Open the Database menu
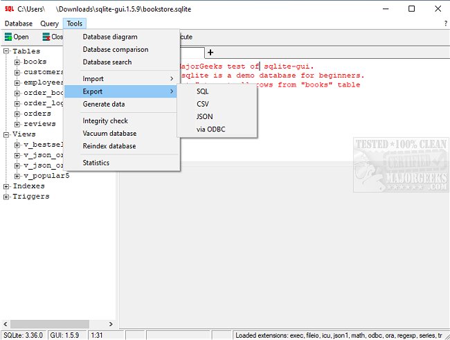 (19, 24)
